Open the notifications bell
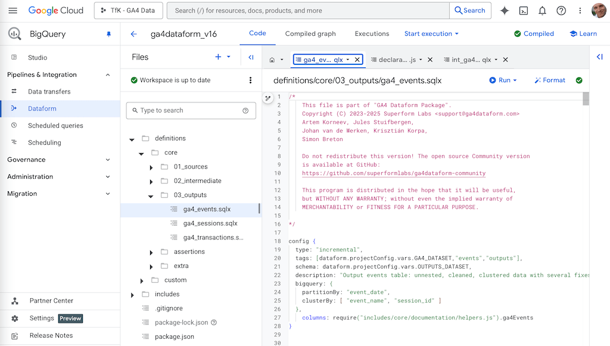This screenshot has height=346, width=610. 542,11
